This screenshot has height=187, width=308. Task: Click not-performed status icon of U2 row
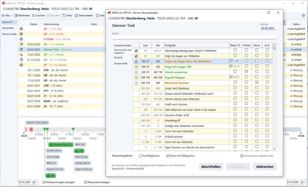pyautogui.click(x=21, y=29)
